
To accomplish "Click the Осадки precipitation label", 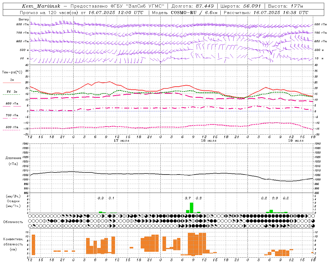I will [x=13, y=201].
